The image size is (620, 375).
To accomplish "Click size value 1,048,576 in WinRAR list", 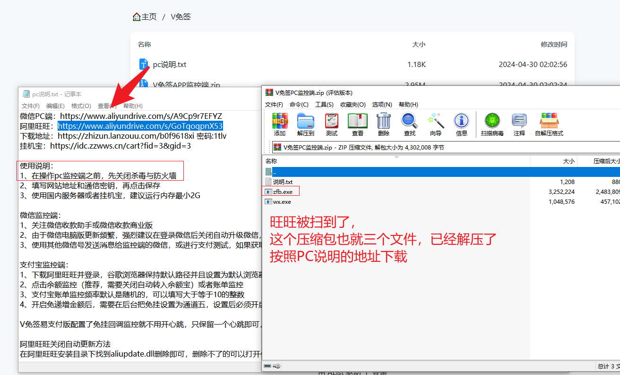I will point(562,202).
